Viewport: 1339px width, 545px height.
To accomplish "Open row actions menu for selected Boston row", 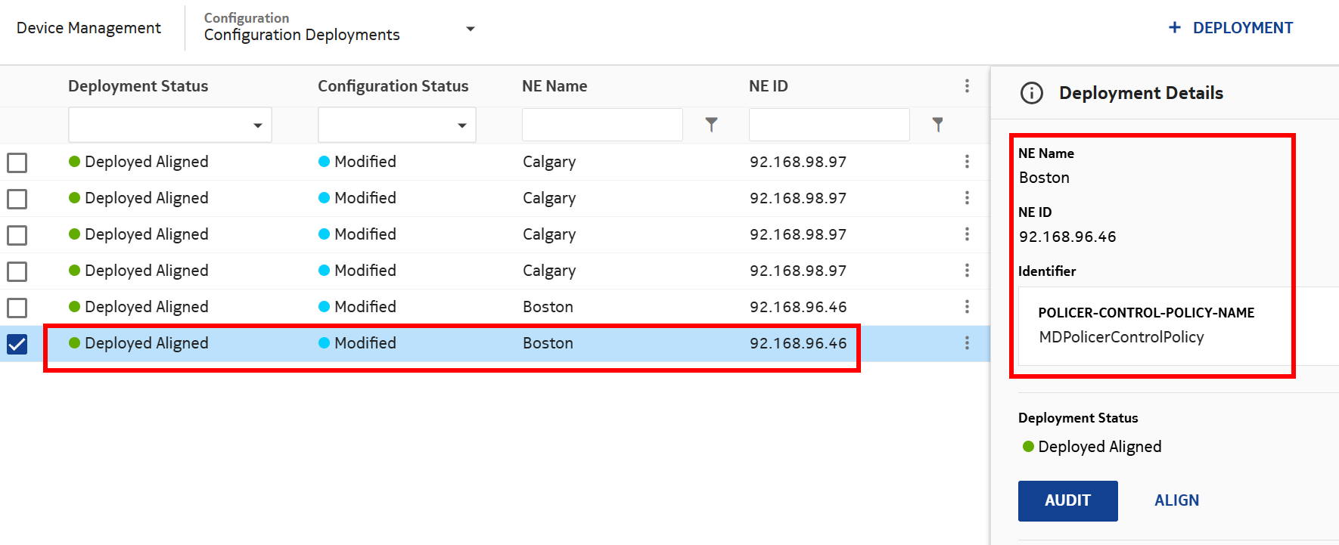I will pyautogui.click(x=967, y=343).
